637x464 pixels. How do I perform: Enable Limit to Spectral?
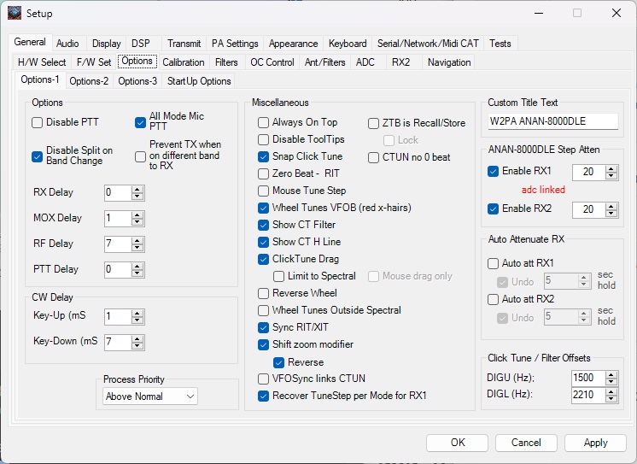tap(278, 276)
